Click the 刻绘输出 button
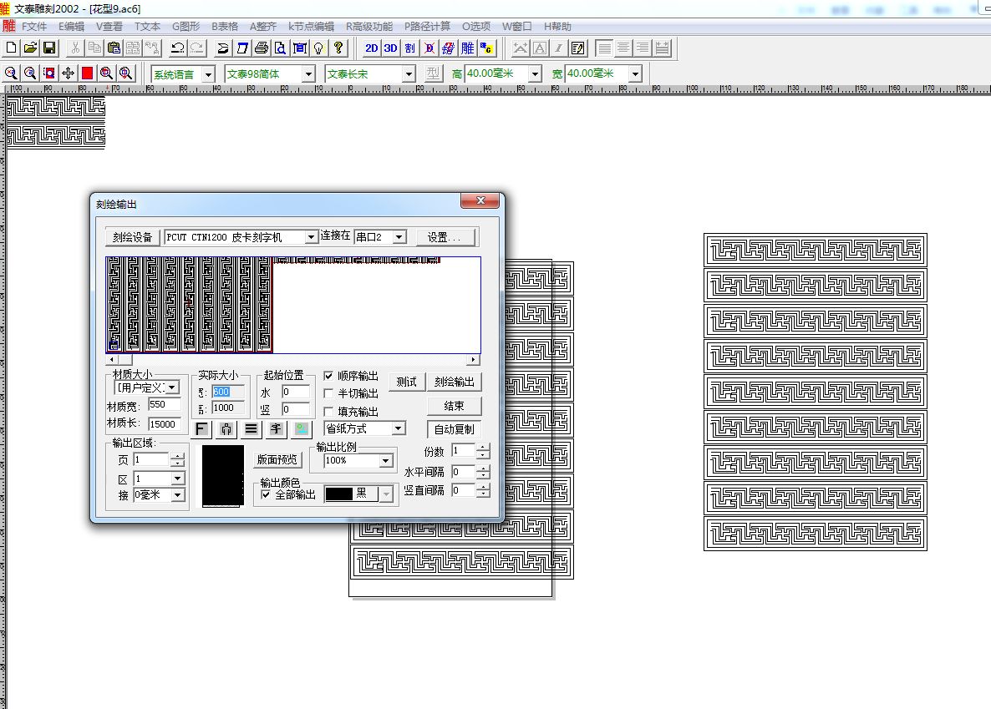 tap(455, 382)
